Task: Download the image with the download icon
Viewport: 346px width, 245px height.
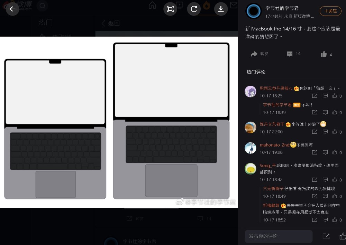Action: 221,9
